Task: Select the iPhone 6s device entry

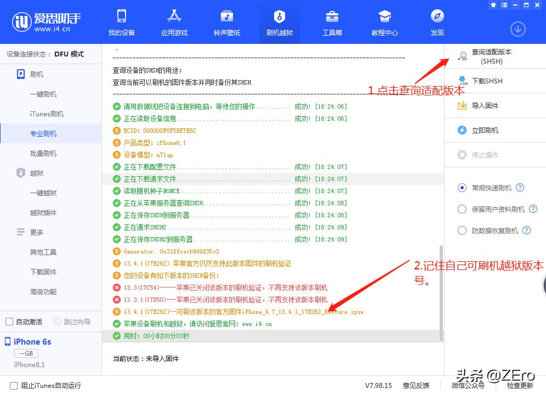Action: coord(31,341)
